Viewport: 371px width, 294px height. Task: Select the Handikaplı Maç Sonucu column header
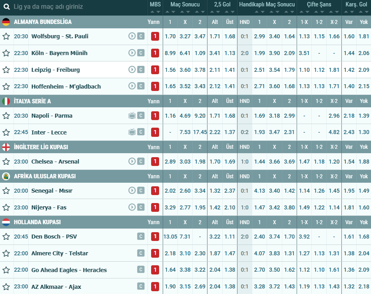(x=267, y=4)
